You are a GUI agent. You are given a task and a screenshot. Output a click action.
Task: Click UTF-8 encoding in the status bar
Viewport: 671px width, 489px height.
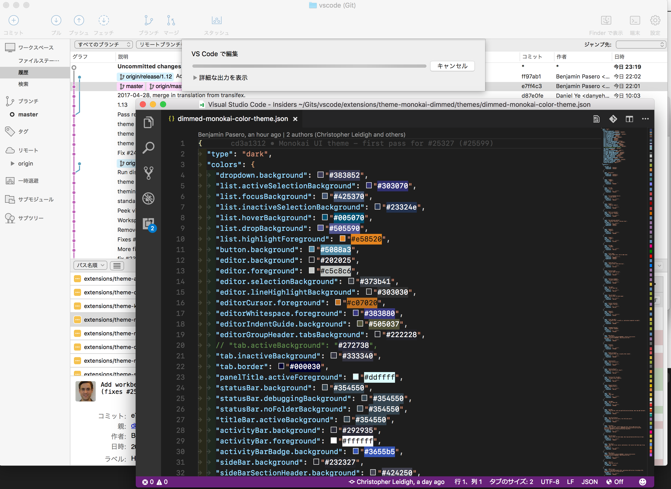point(550,482)
